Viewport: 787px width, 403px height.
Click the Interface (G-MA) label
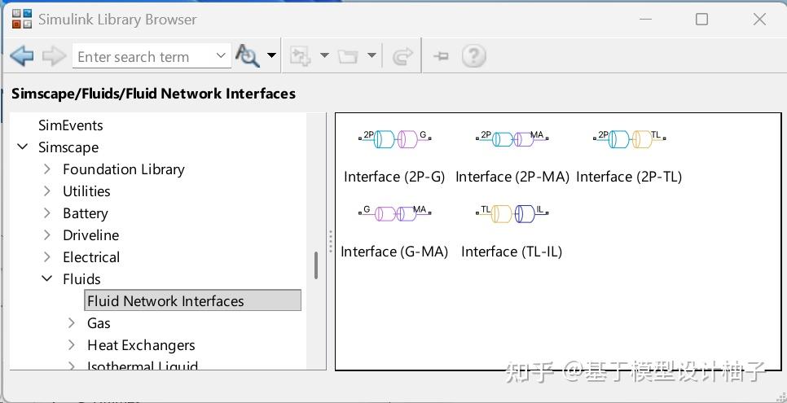click(394, 251)
